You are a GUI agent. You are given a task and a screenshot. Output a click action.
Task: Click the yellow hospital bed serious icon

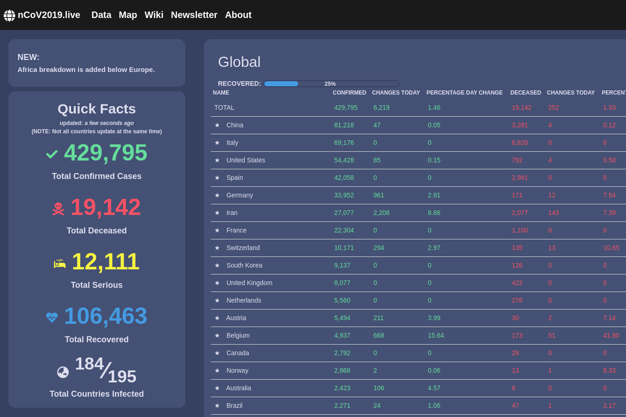pos(60,263)
